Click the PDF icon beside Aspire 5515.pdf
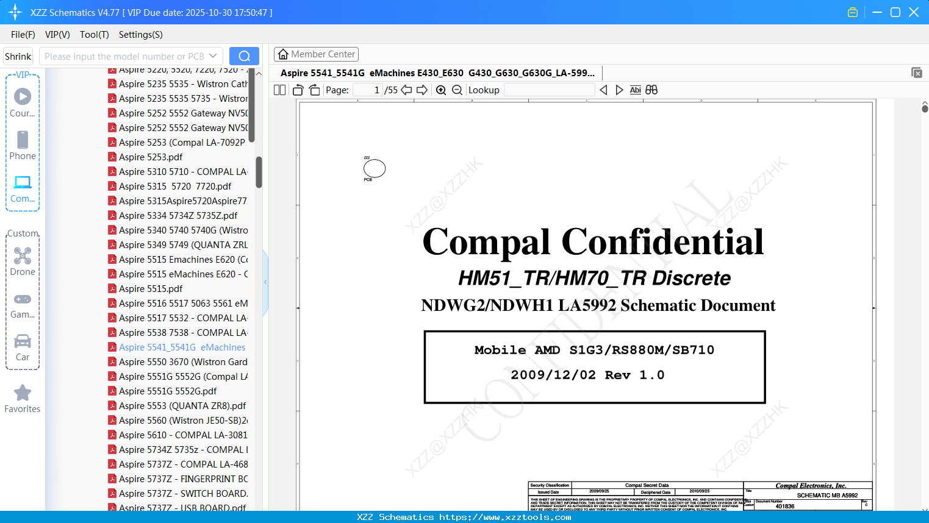 point(112,288)
